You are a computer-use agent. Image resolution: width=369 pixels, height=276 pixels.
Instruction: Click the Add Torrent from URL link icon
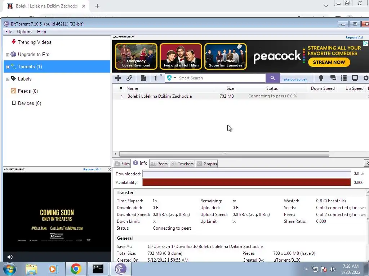[129, 78]
